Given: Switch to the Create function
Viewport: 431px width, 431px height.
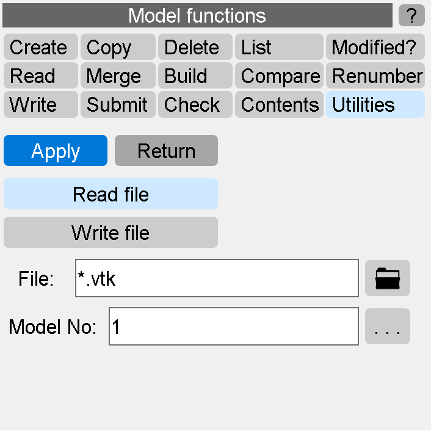Looking at the screenshot, I should 40,48.
